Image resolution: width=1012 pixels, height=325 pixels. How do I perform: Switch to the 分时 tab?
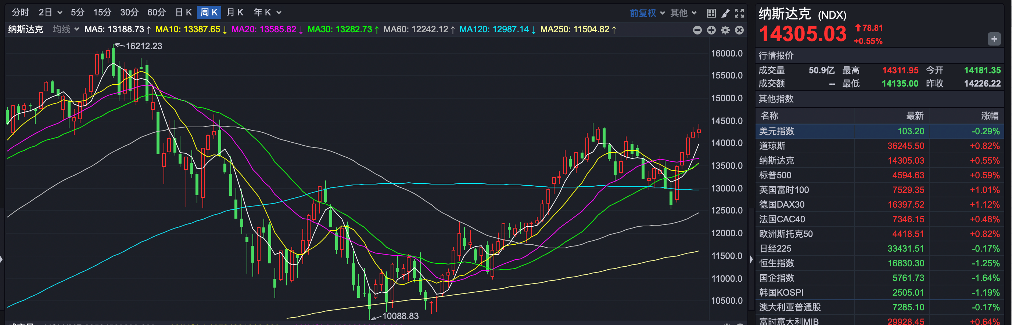pos(21,12)
